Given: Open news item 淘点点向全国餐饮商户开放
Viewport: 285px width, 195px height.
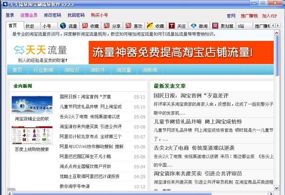Looking at the screenshot, I should pos(85,167).
